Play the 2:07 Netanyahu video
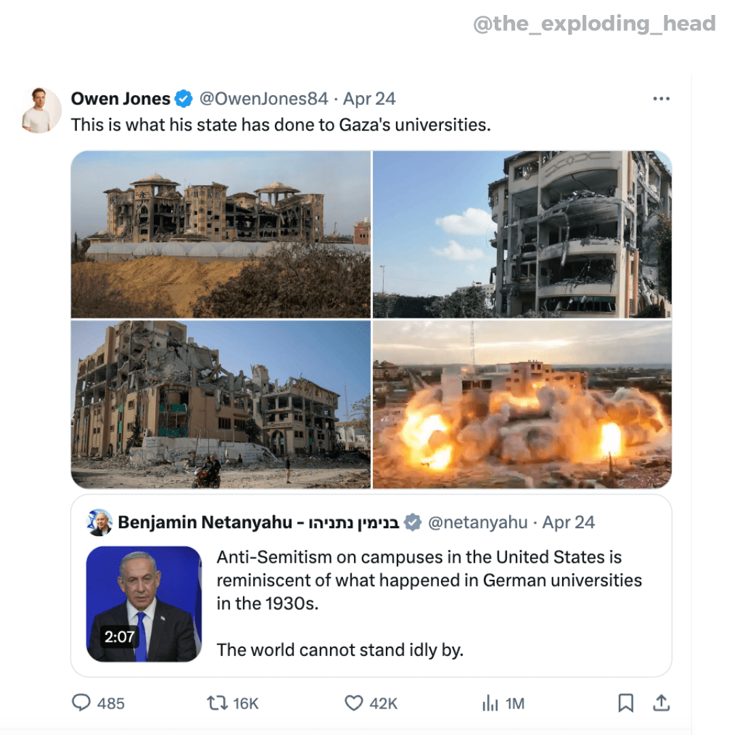 click(x=144, y=604)
